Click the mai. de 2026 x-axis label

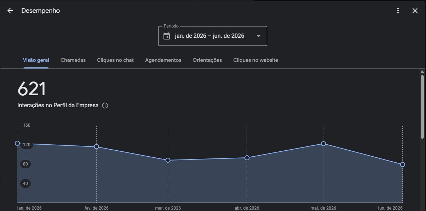pos(323,208)
